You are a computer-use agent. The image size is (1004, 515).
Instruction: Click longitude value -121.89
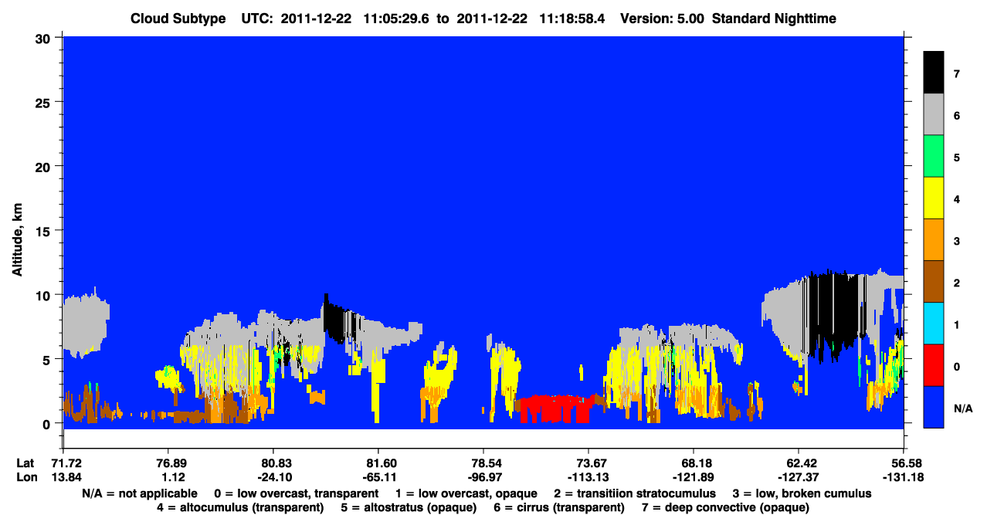click(x=694, y=478)
